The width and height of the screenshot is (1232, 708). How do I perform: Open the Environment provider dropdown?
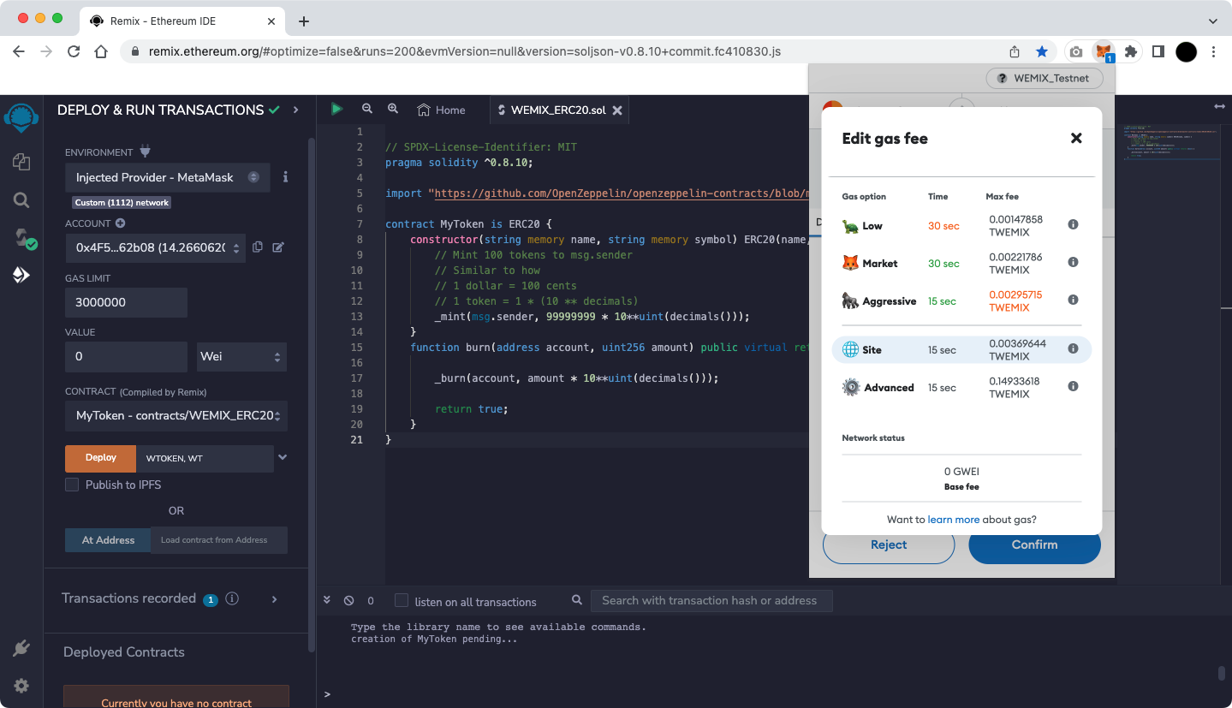168,177
